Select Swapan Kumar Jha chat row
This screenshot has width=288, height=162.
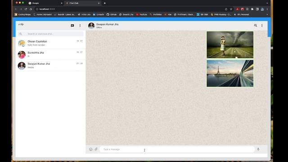(x=50, y=66)
